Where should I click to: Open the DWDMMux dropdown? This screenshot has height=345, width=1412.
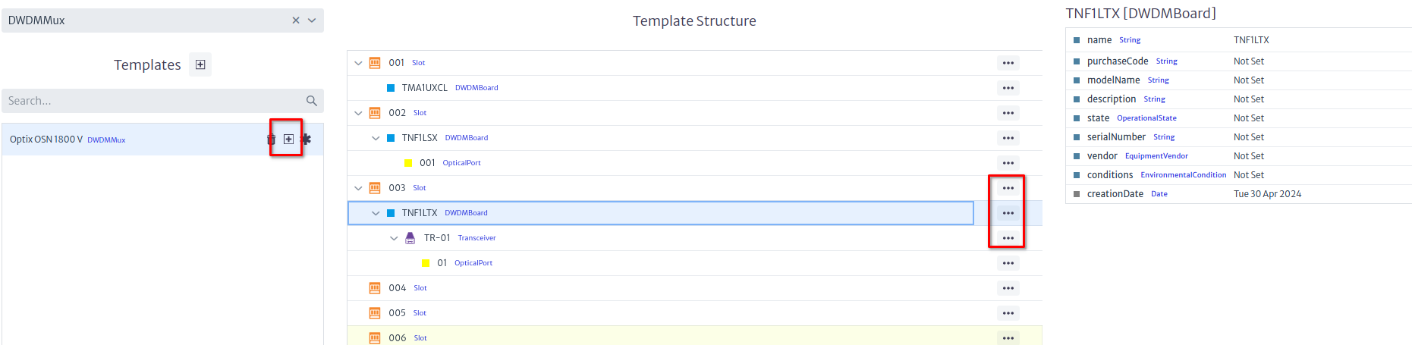[312, 20]
